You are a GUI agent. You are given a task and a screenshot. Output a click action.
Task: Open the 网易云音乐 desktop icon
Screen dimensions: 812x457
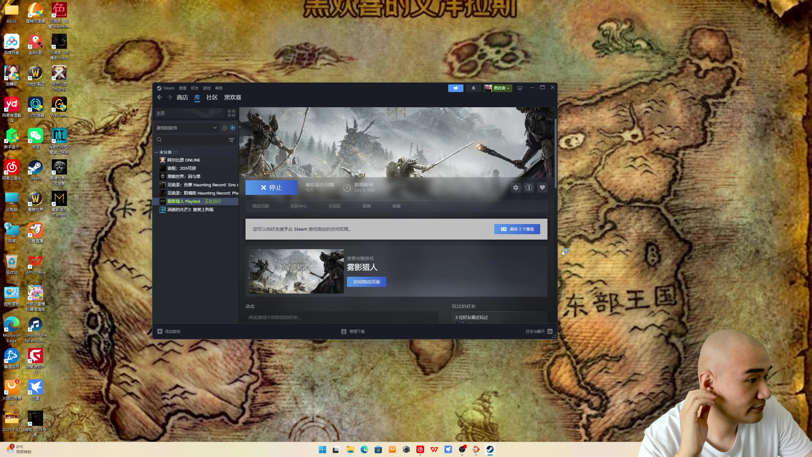pyautogui.click(x=12, y=170)
